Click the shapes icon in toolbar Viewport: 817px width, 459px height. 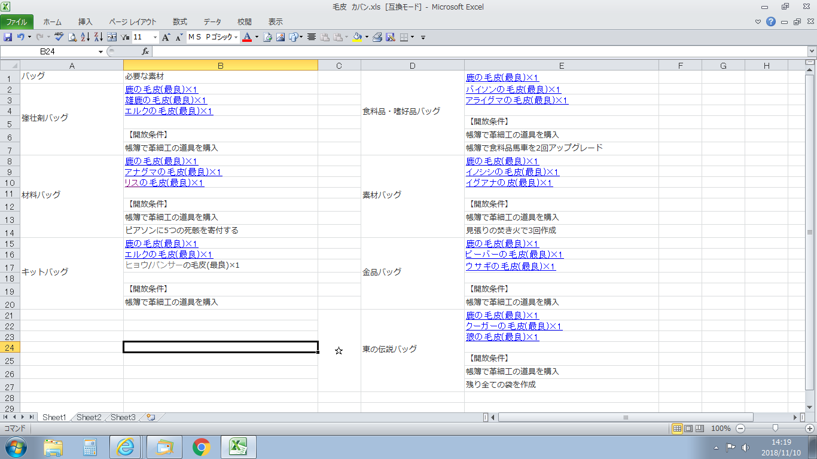coord(294,37)
